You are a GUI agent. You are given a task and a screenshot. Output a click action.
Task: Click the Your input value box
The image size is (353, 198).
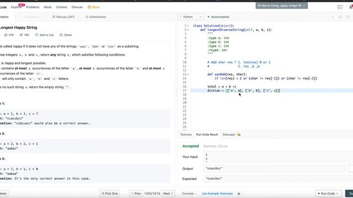point(278,157)
